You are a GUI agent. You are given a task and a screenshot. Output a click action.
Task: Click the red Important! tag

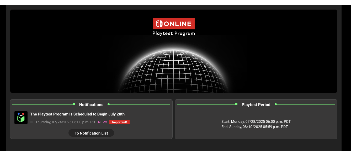tap(119, 122)
